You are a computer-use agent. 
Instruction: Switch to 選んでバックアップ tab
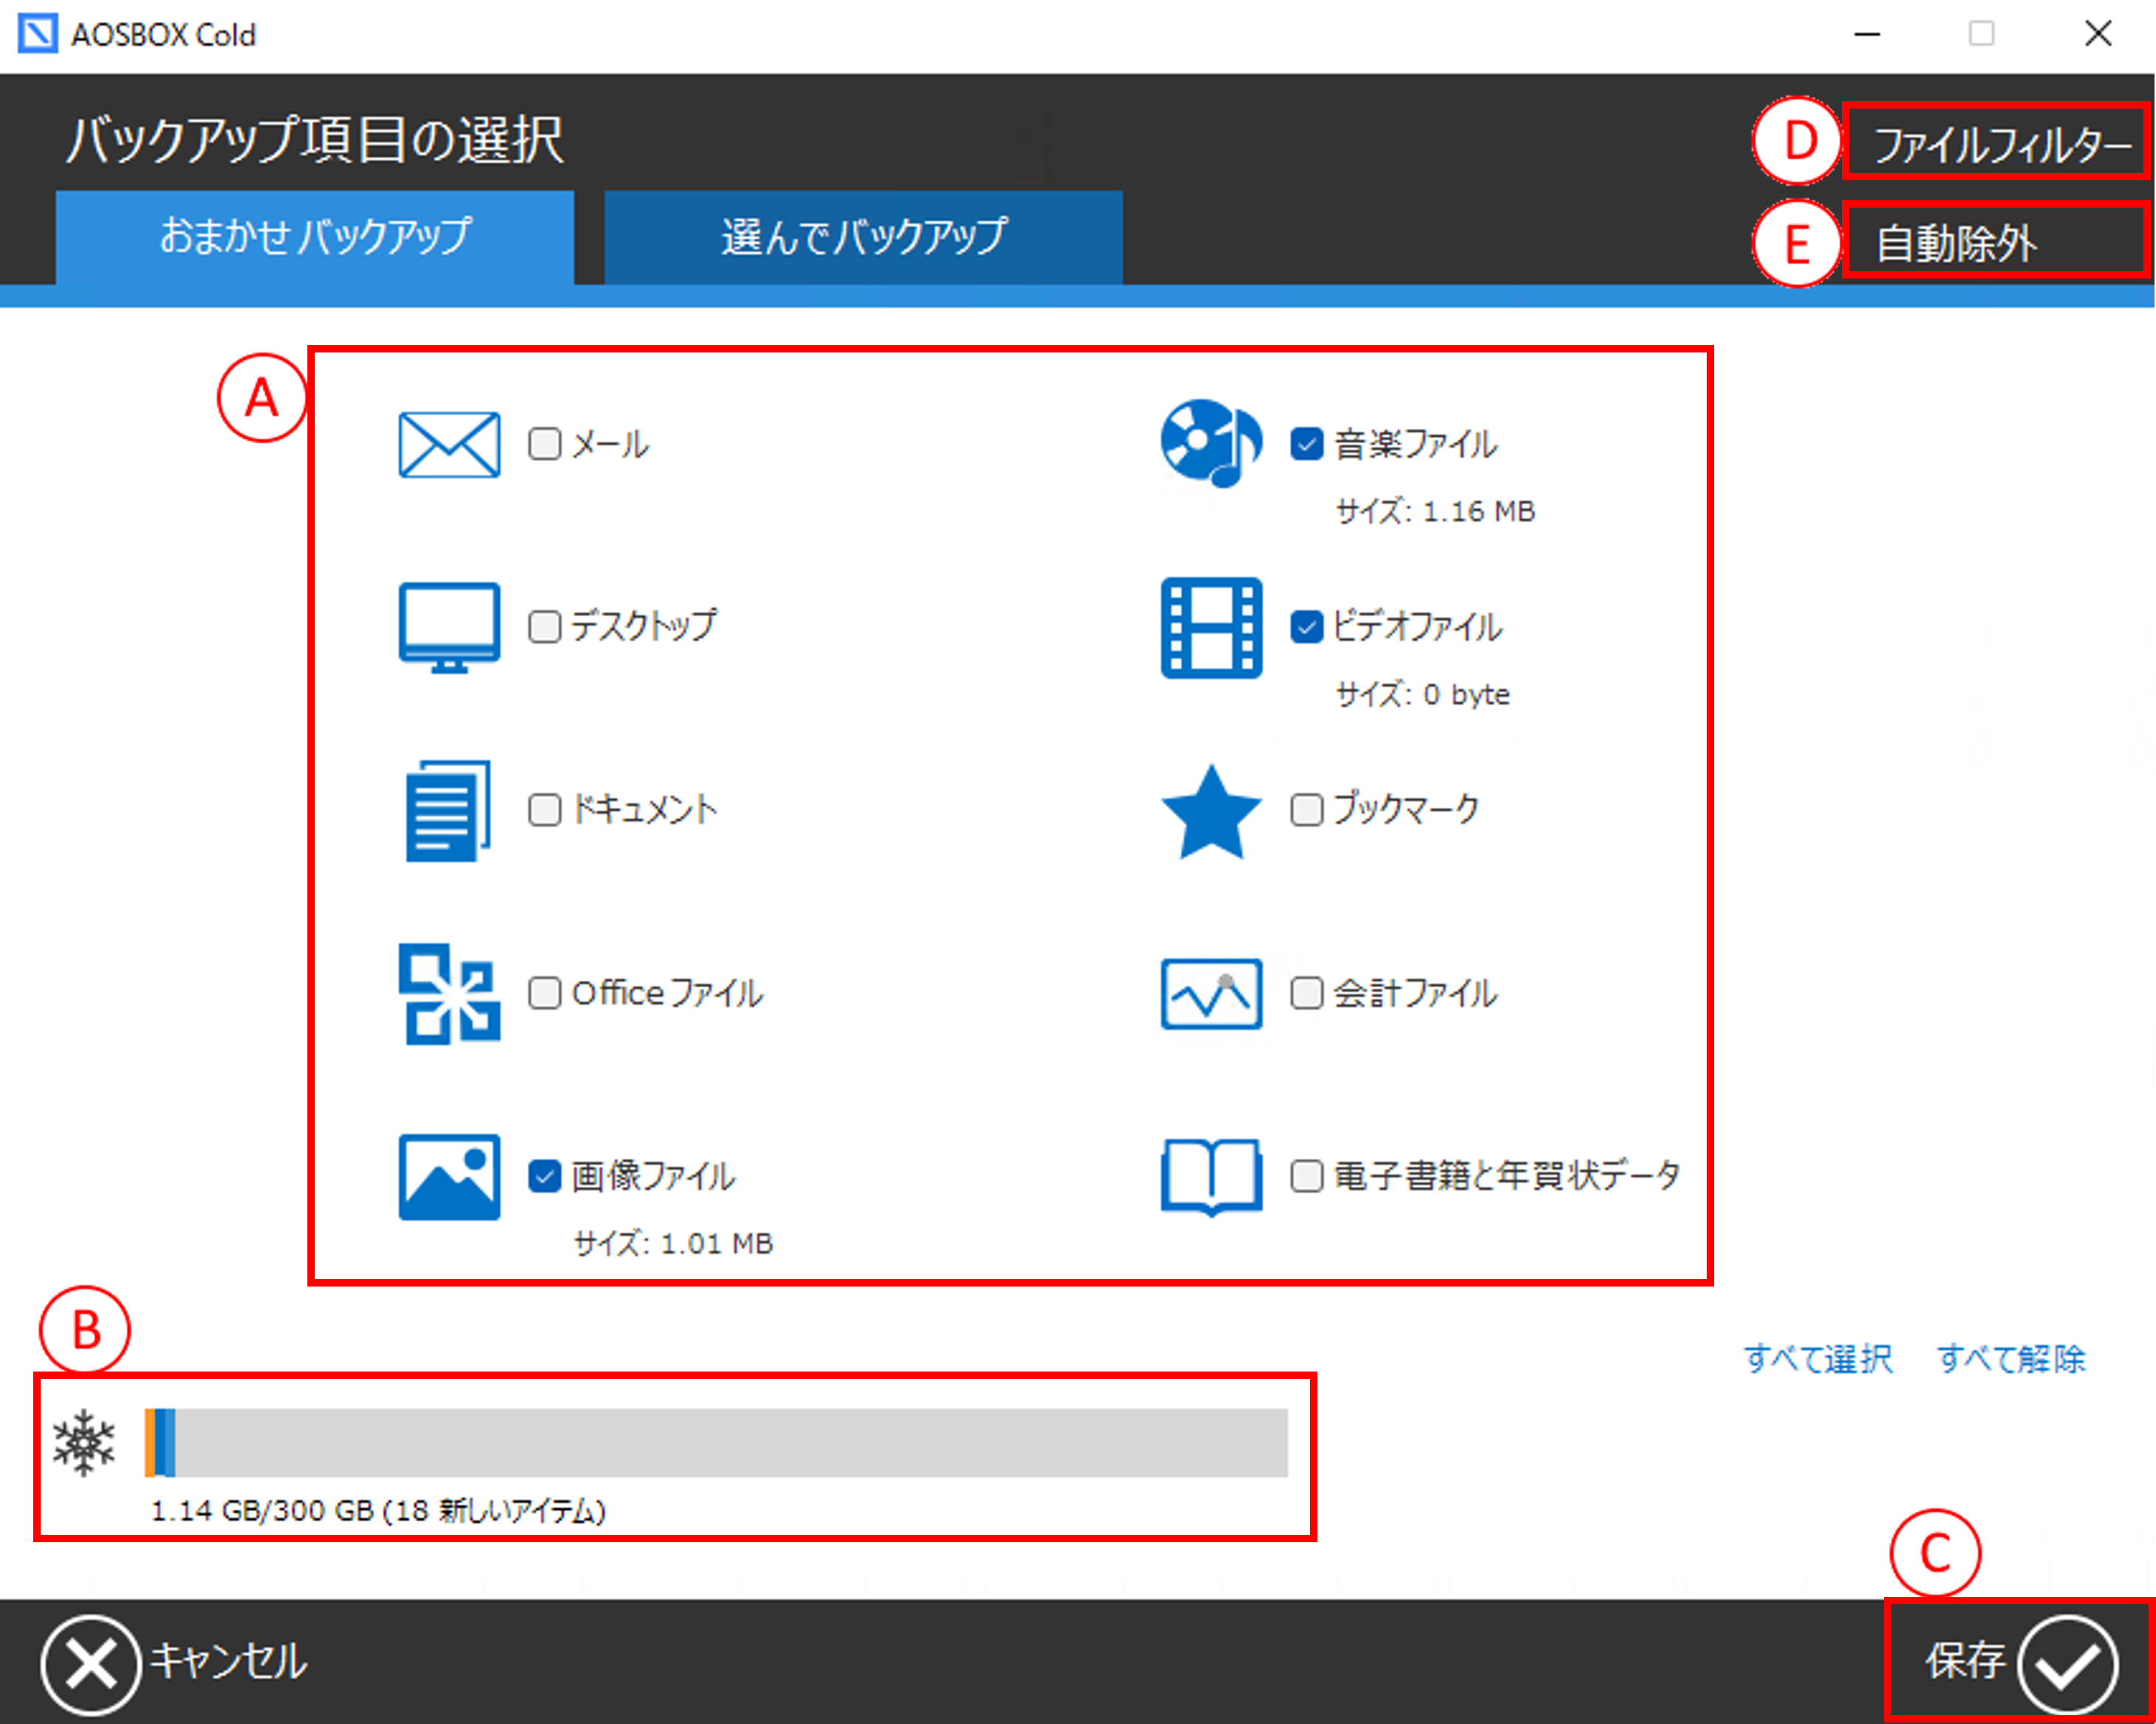(x=863, y=237)
